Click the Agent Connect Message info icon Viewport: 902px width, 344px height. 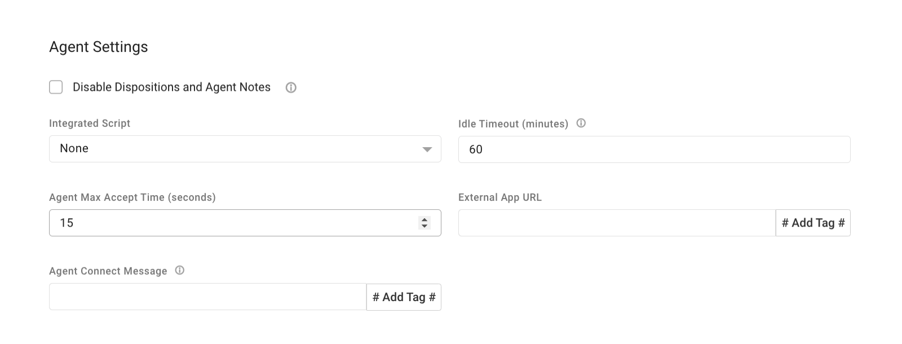[179, 271]
